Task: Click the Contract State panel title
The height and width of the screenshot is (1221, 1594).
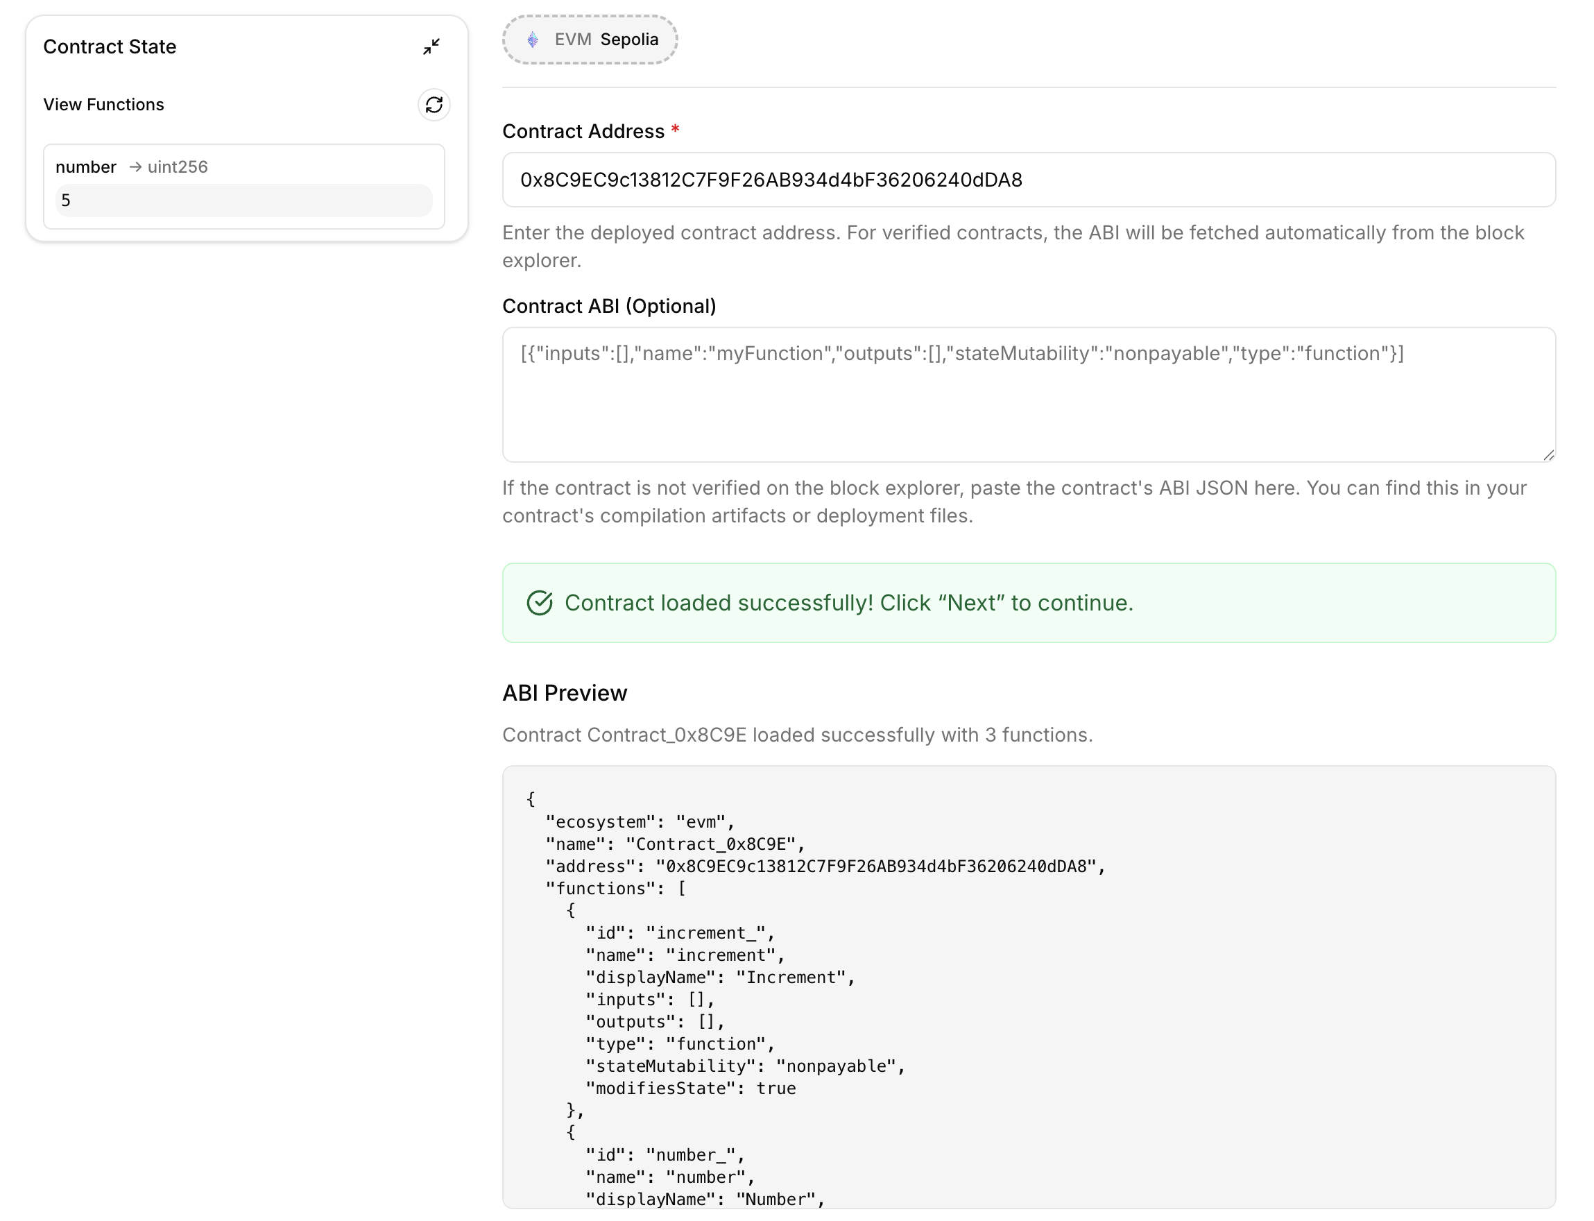Action: (x=110, y=46)
